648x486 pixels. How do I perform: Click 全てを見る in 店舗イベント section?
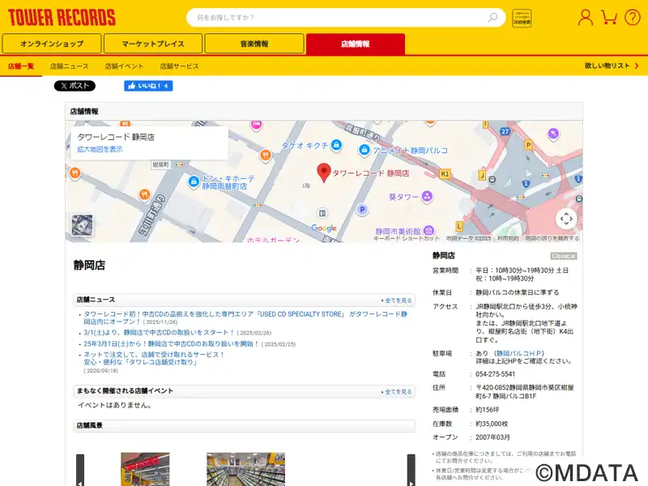pyautogui.click(x=397, y=392)
